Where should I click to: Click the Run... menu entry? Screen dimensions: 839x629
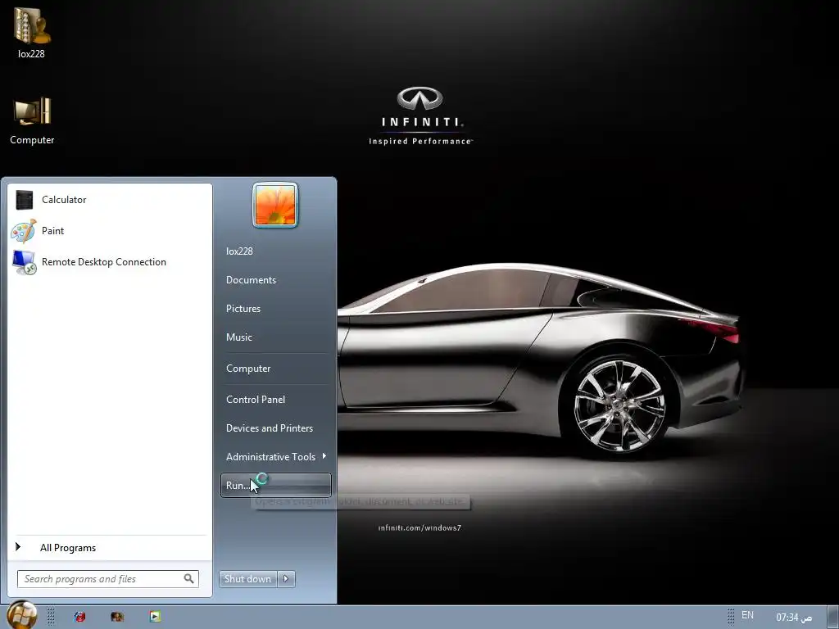(x=275, y=485)
